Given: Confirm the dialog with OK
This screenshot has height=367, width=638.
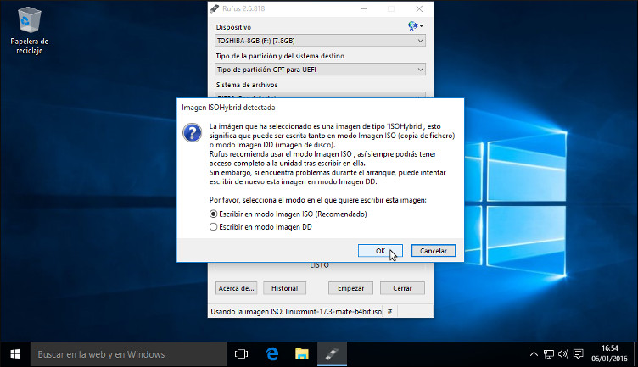Looking at the screenshot, I should tap(380, 251).
